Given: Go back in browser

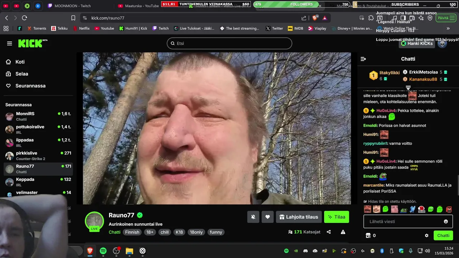Looking at the screenshot, I should 6,18.
